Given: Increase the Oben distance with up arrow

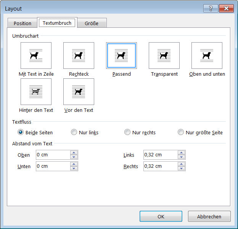Looking at the screenshot, I should pos(74,153).
